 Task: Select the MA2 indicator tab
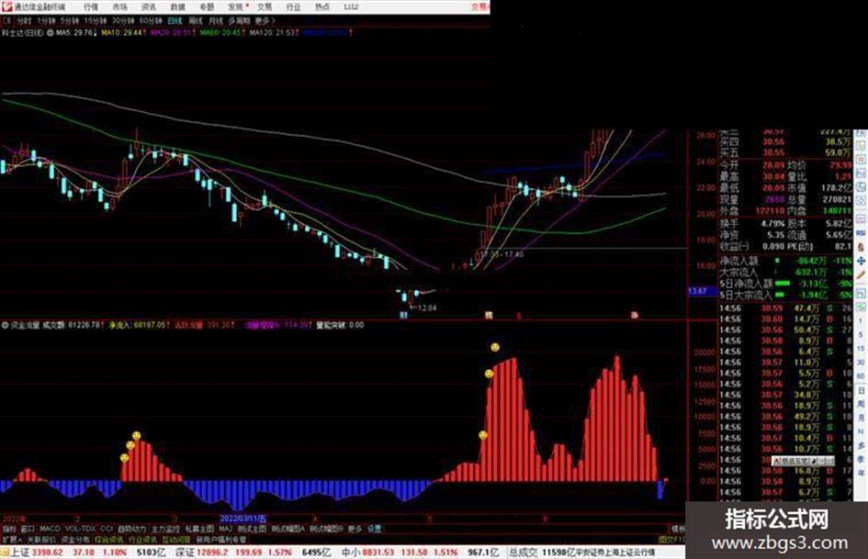pos(225,529)
